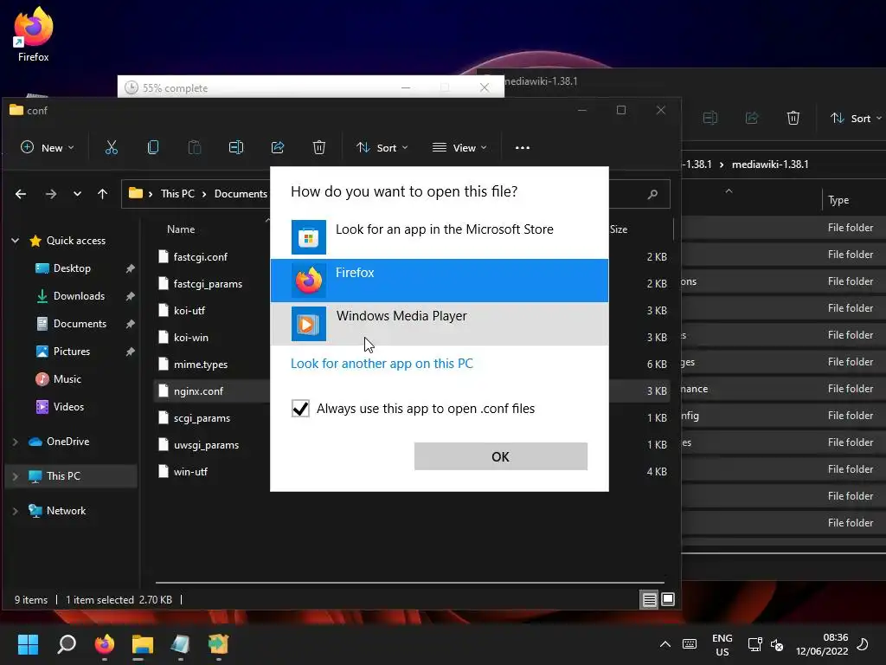
Task: Open the notepad-like app in the taskbar
Action: click(x=180, y=644)
